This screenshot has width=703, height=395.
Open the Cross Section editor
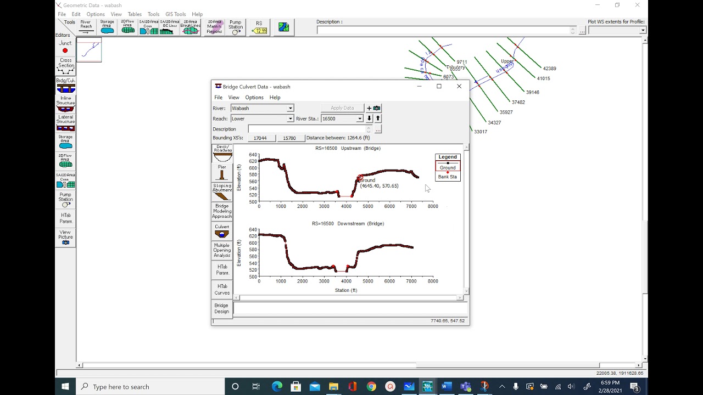click(65, 66)
